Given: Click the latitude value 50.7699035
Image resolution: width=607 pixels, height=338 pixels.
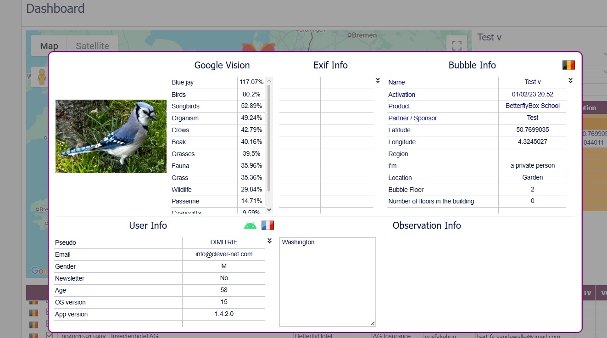Looking at the screenshot, I should (x=533, y=130).
